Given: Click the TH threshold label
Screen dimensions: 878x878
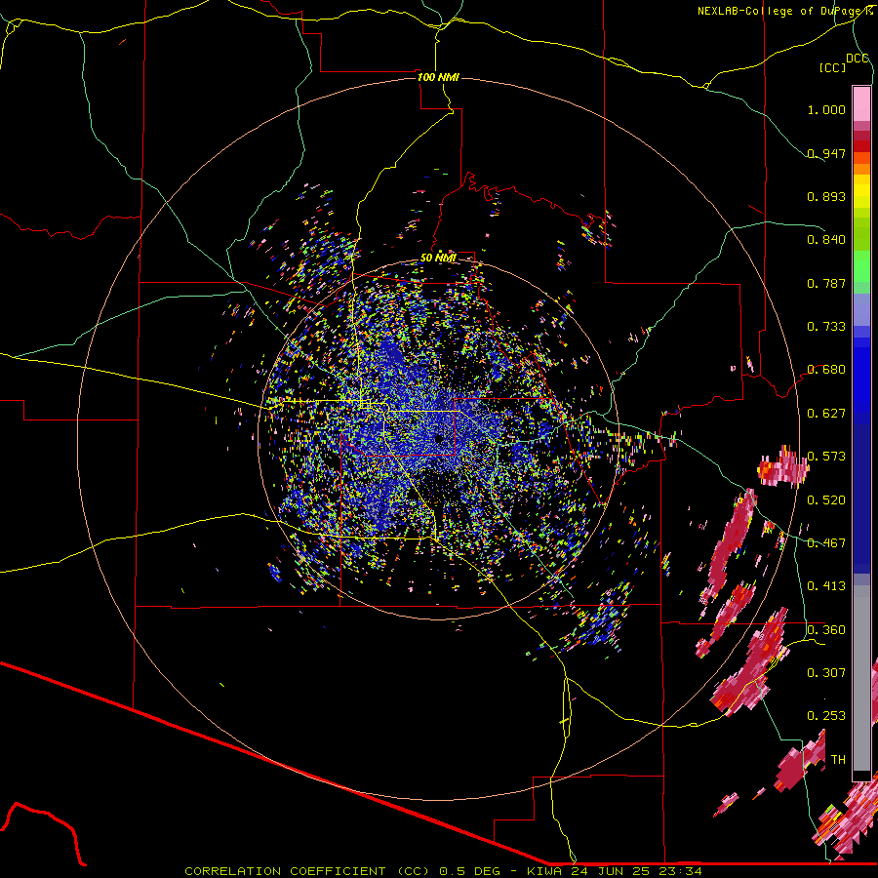Looking at the screenshot, I should tap(838, 760).
